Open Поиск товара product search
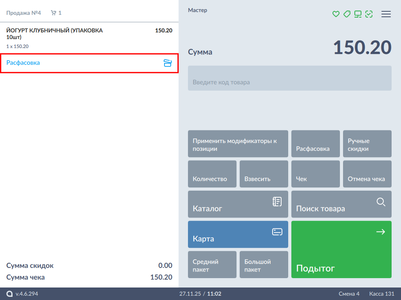 pos(341,204)
